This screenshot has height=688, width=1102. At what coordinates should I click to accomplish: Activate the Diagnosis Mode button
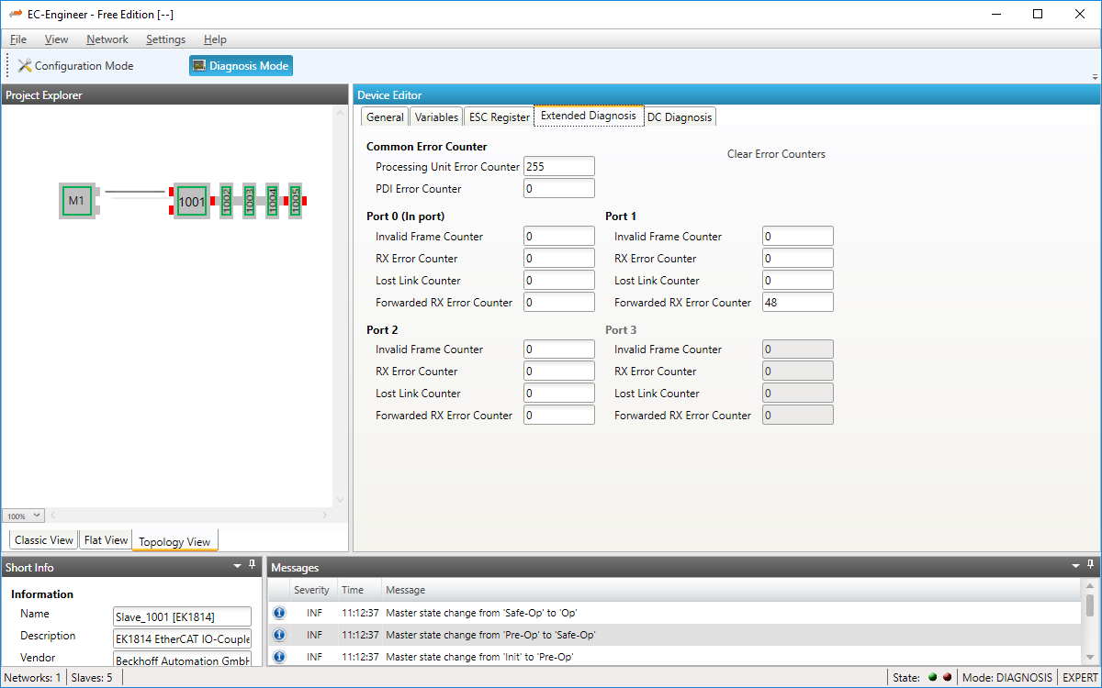pos(241,66)
